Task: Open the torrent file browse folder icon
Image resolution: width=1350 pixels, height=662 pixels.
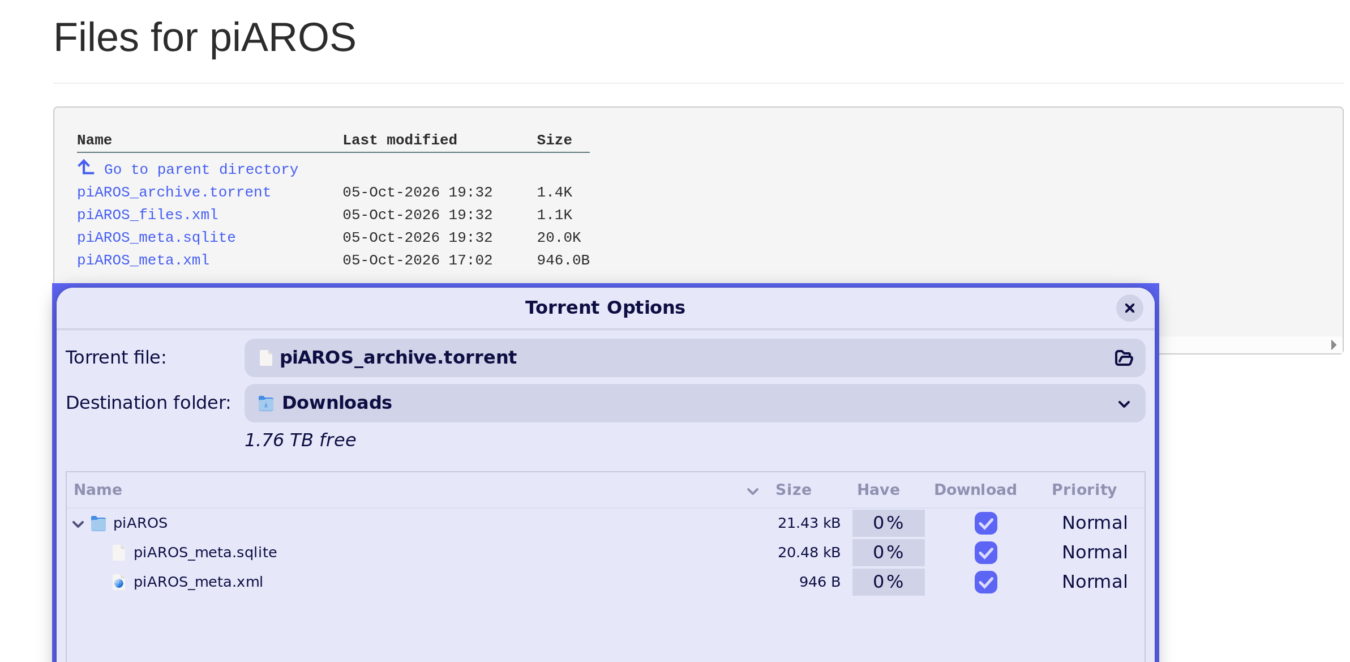Action: pos(1124,358)
